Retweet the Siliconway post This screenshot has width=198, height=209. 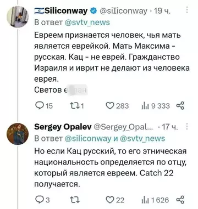click(x=77, y=106)
